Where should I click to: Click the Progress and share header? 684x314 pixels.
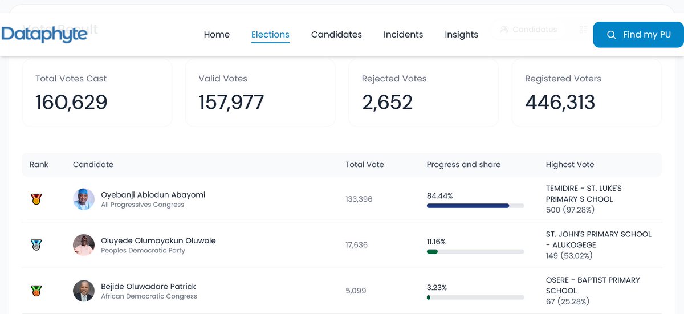tap(463, 164)
